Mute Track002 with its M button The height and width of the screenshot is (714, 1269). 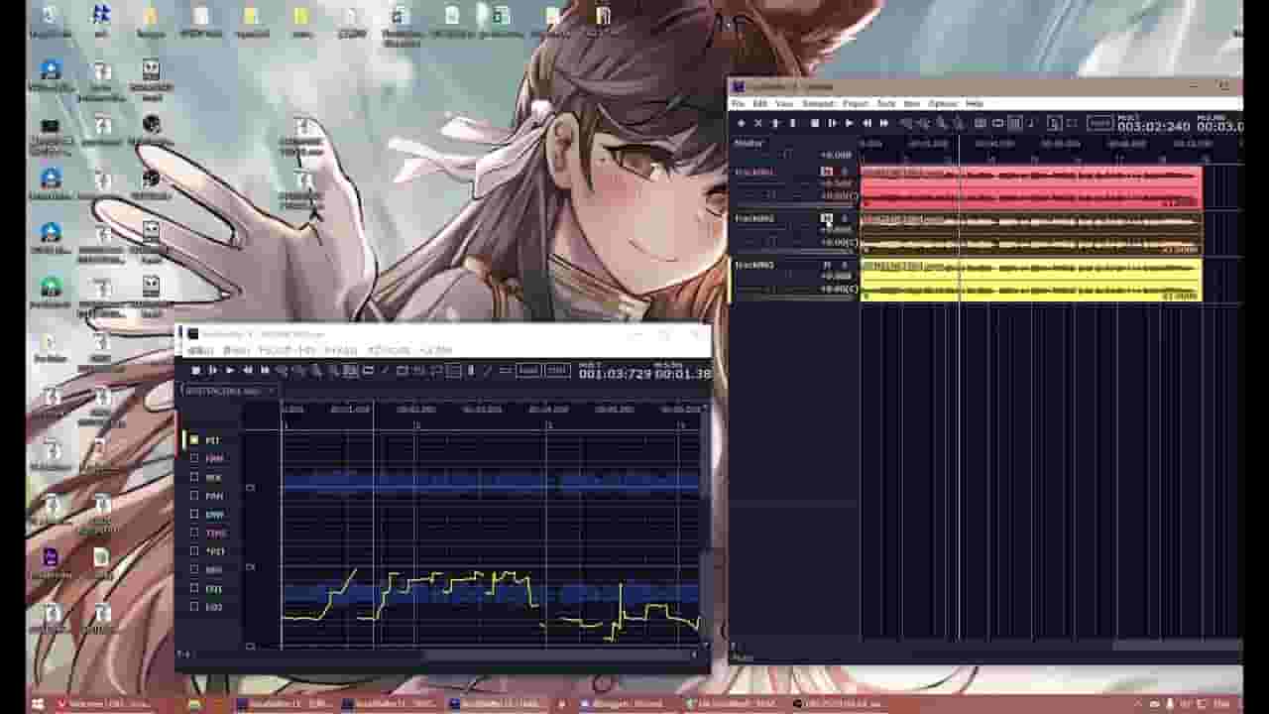[827, 218]
